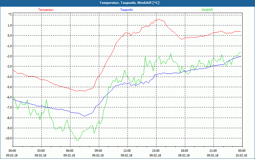Screen dimensions: 255x159
Task: Click the '09.02.18' date under 15:00
Action: pyautogui.click(x=155, y=156)
